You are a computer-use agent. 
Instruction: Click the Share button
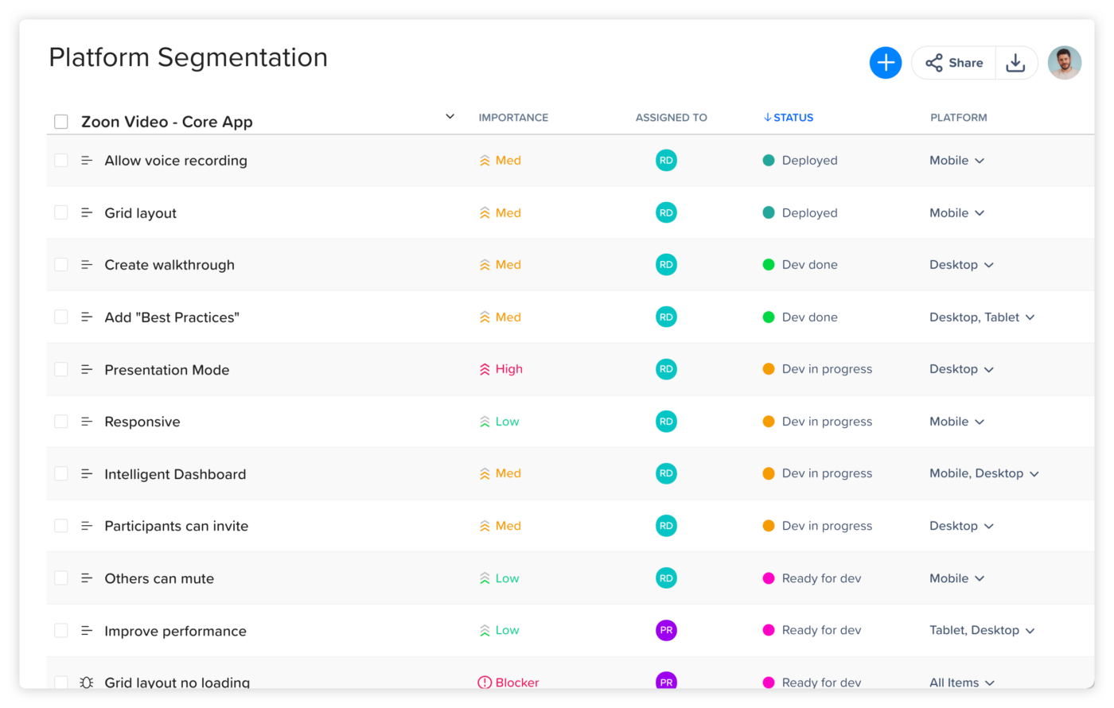pos(954,63)
